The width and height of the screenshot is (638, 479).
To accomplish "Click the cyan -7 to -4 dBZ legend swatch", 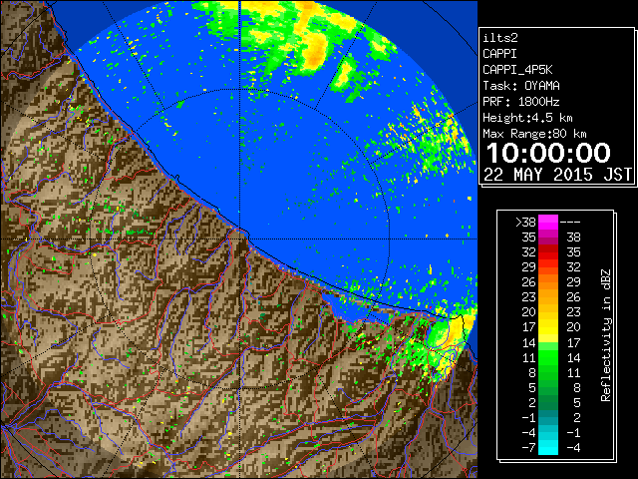I will tap(548, 447).
